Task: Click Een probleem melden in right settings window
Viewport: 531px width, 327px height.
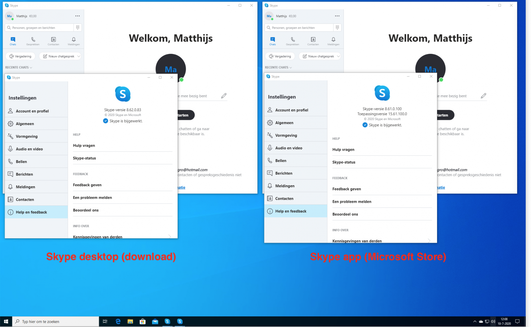Action: (x=352, y=202)
